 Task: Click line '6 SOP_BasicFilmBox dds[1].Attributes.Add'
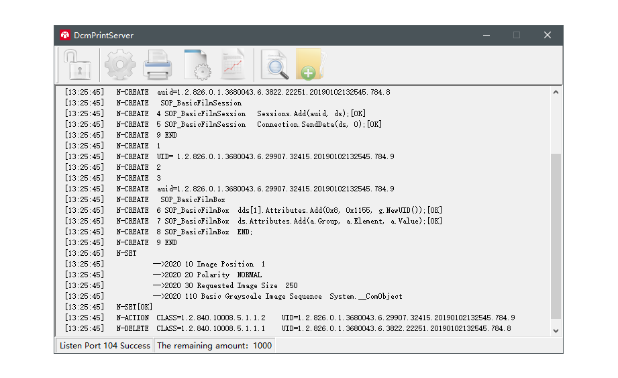click(254, 210)
